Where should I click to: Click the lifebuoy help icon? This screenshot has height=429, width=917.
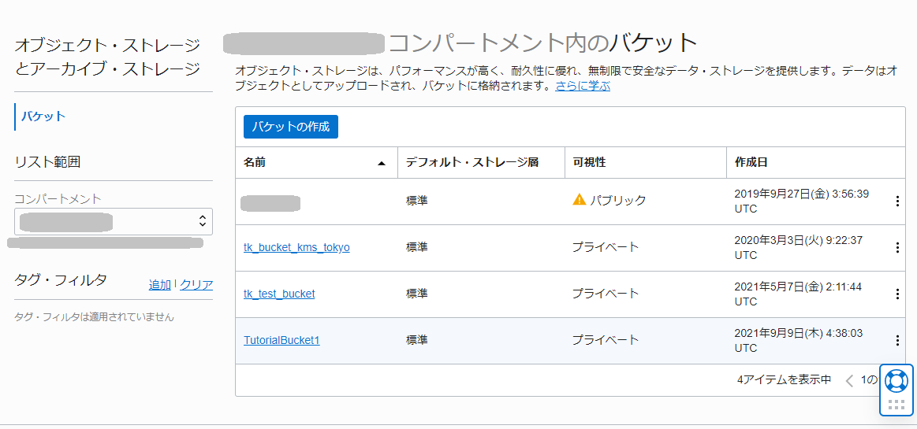coord(896,381)
